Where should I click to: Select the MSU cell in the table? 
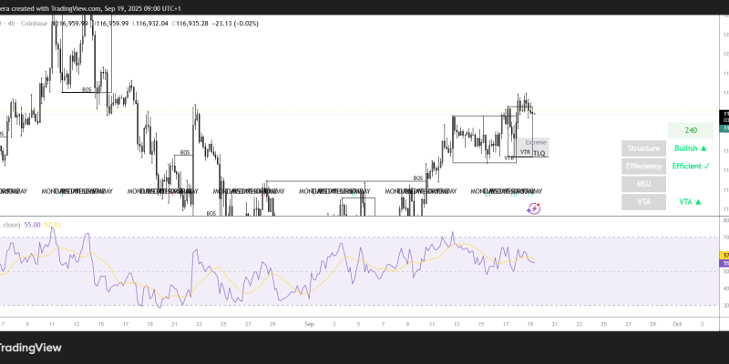point(643,184)
